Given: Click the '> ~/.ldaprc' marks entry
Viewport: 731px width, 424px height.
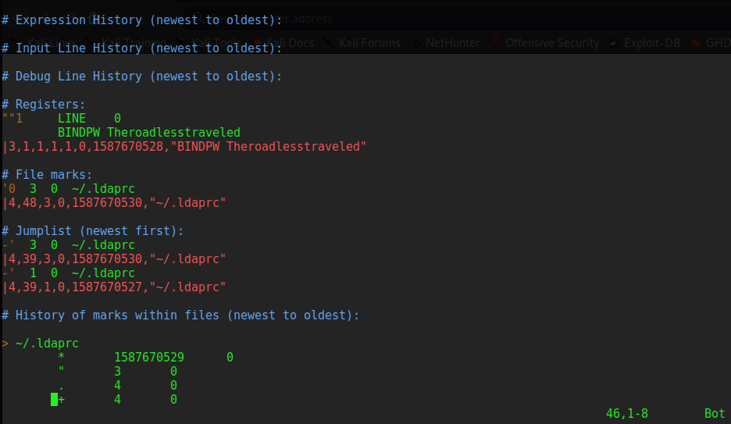Looking at the screenshot, I should [41, 344].
